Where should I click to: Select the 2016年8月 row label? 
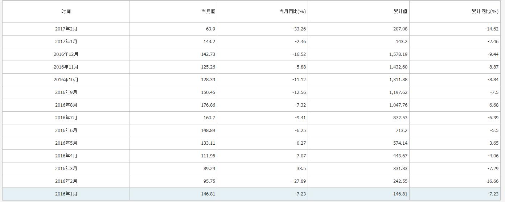point(66,105)
